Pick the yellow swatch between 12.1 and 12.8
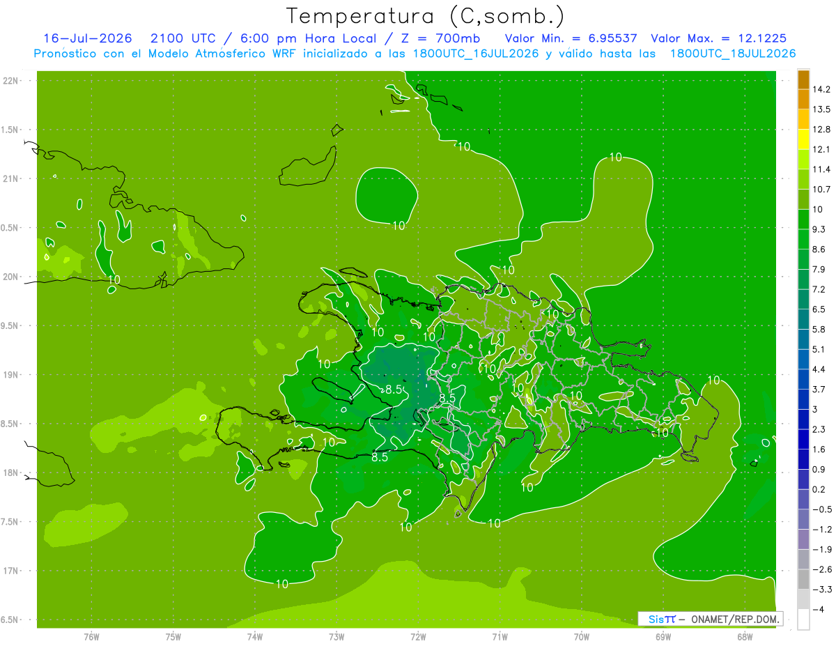The height and width of the screenshot is (646, 836). (x=803, y=139)
